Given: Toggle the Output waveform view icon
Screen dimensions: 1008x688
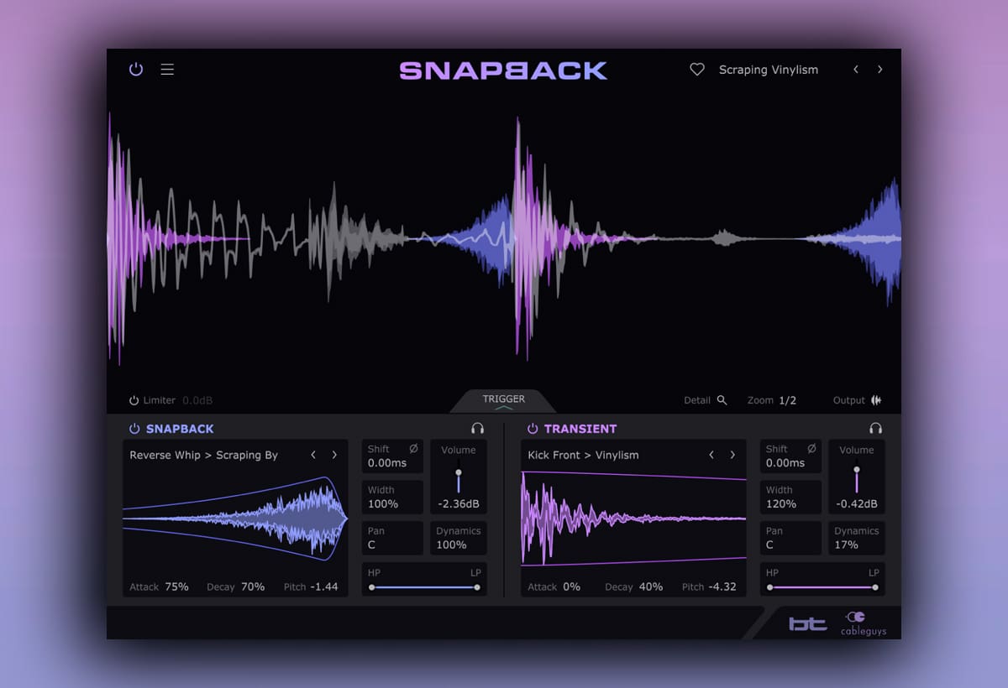Looking at the screenshot, I should click(876, 400).
